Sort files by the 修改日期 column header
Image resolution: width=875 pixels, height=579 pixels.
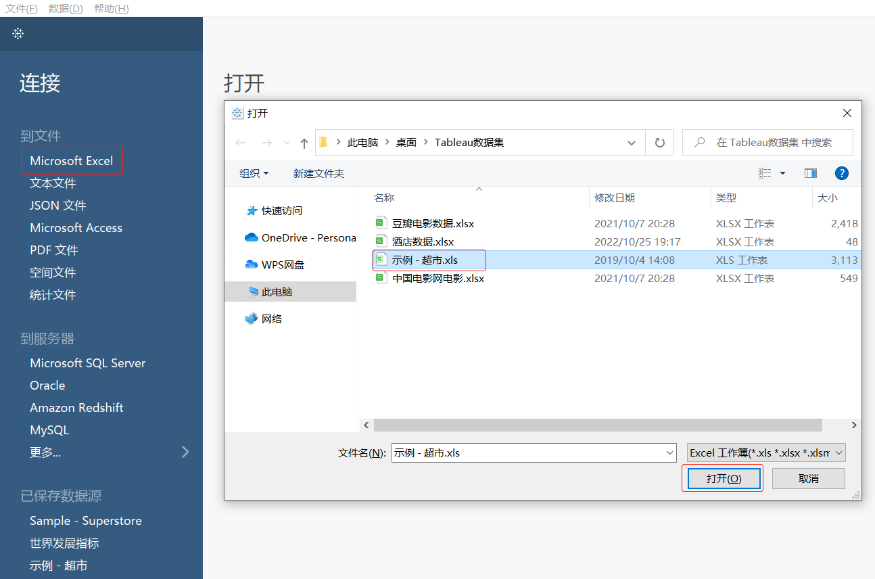click(615, 198)
